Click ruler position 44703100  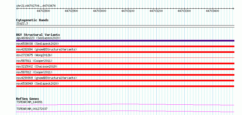pos(128,11)
